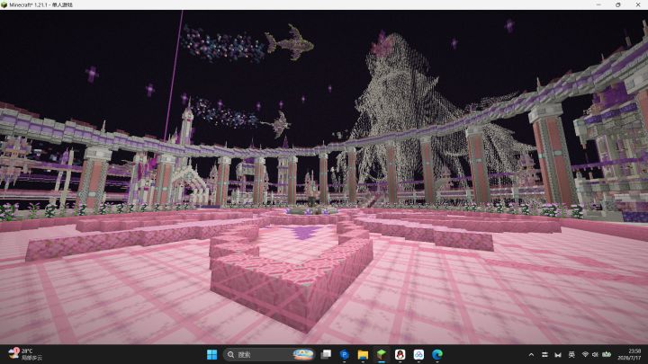Minimize the Minecraft window
This screenshot has height=364, width=648.
click(598, 5)
